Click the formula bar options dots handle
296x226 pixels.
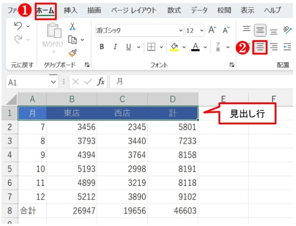pos(63,82)
